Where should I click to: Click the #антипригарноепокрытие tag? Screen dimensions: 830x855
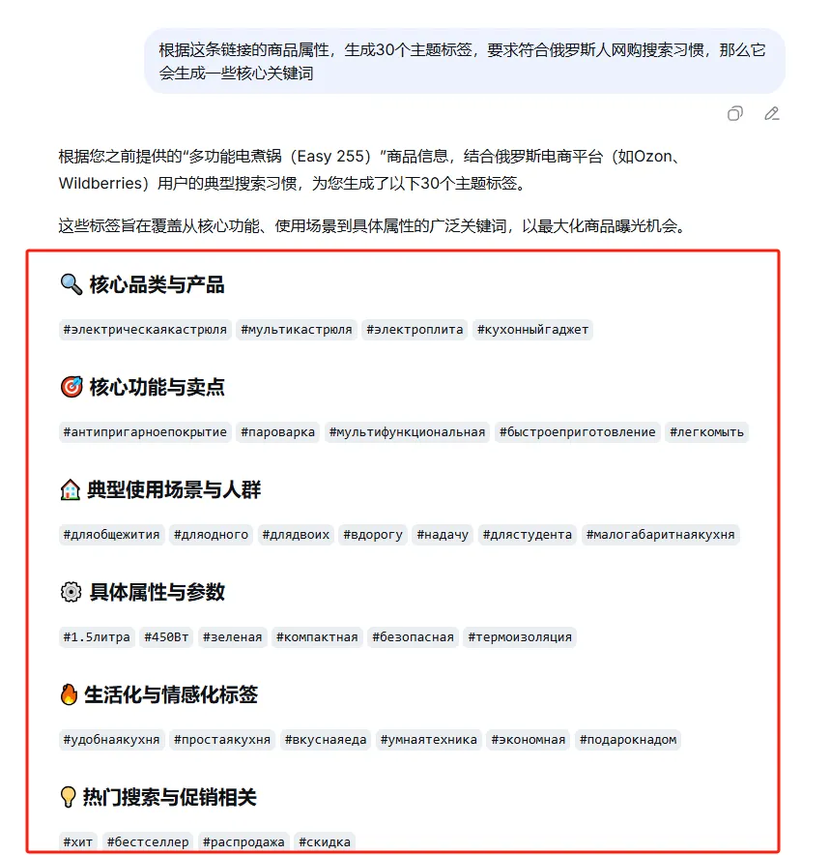tap(145, 432)
